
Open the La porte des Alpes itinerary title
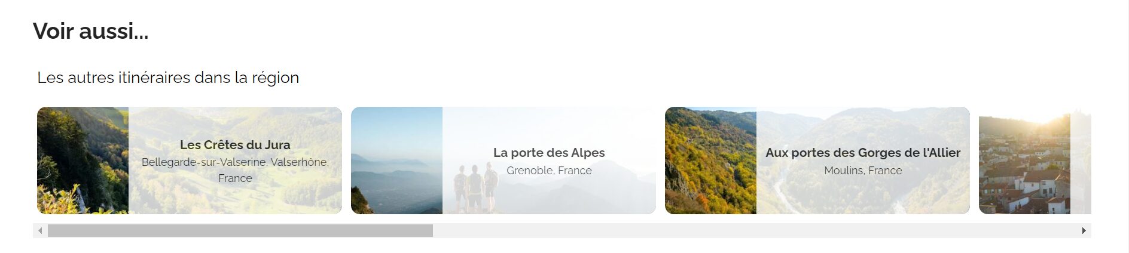tap(549, 153)
